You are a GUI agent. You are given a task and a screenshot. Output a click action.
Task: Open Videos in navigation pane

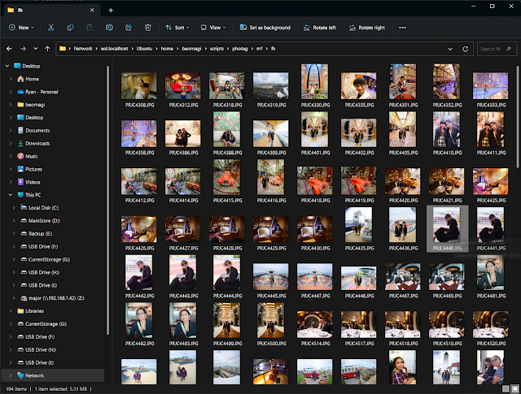pyautogui.click(x=33, y=183)
